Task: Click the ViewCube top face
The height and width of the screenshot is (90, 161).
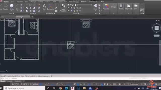Action: pyautogui.click(x=156, y=28)
